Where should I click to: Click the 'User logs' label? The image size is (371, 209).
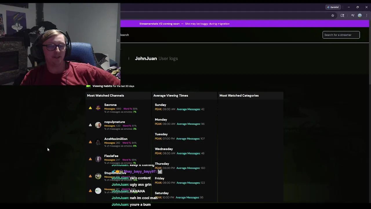click(x=168, y=58)
